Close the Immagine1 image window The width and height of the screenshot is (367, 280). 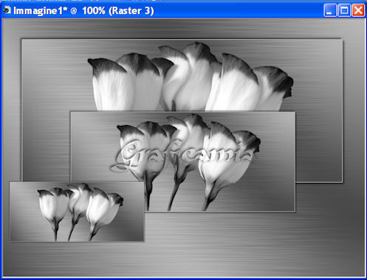tap(358, 10)
